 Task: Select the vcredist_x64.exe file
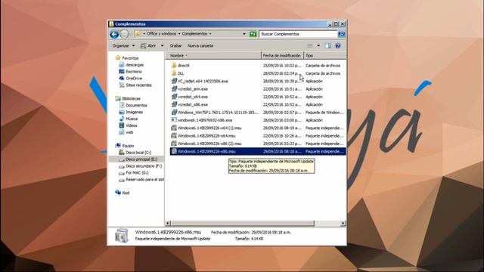(193, 97)
